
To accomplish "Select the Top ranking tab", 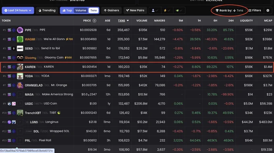I will (x=67, y=10).
